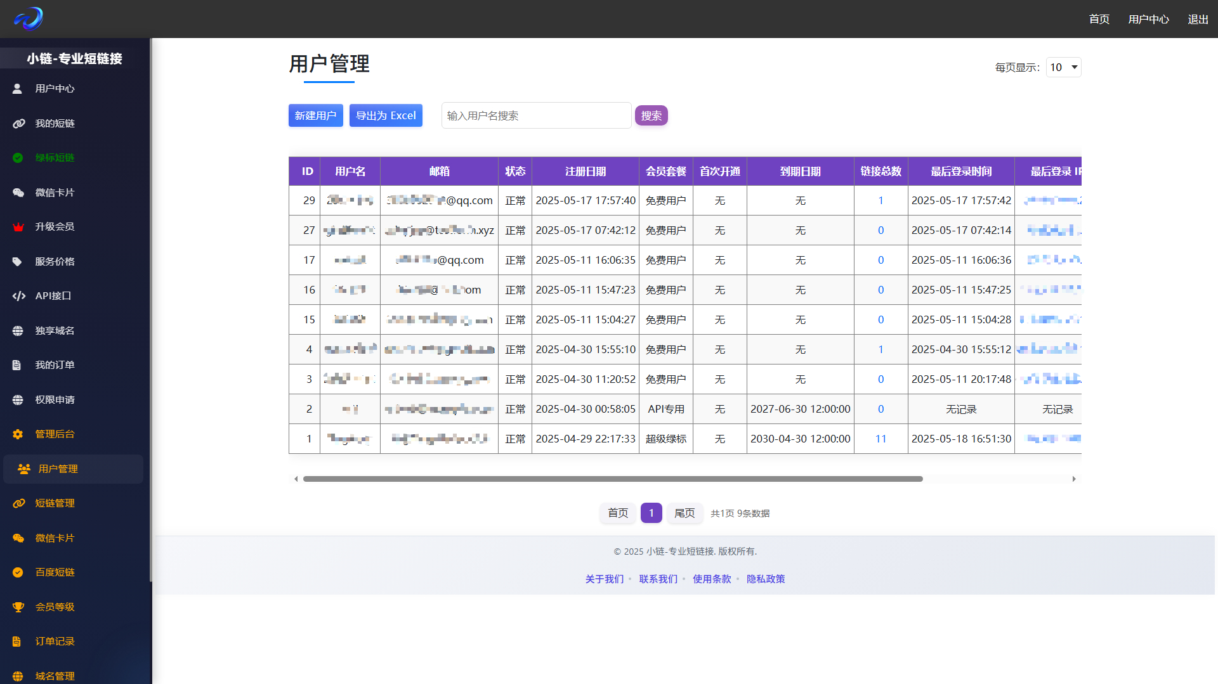This screenshot has width=1218, height=684.
Task: Select 短链管理 in the admin sidebar
Action: 55,503
